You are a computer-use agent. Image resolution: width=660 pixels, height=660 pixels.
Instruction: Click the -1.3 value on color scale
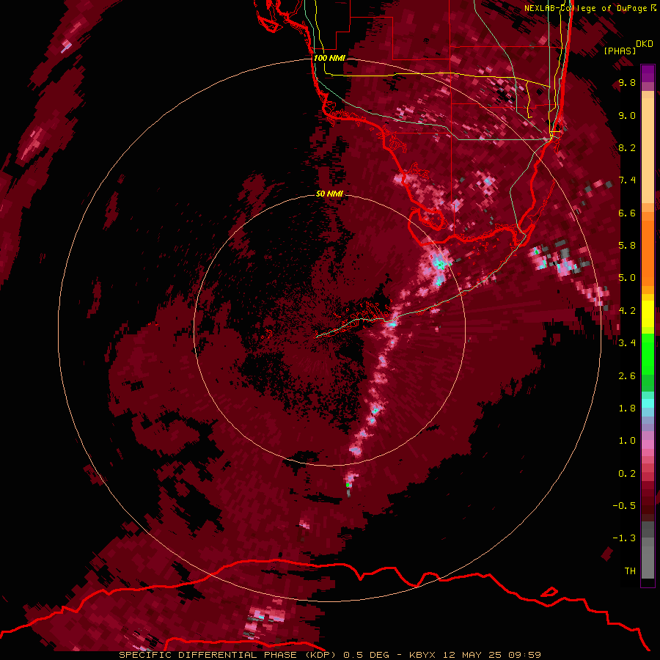tap(624, 538)
